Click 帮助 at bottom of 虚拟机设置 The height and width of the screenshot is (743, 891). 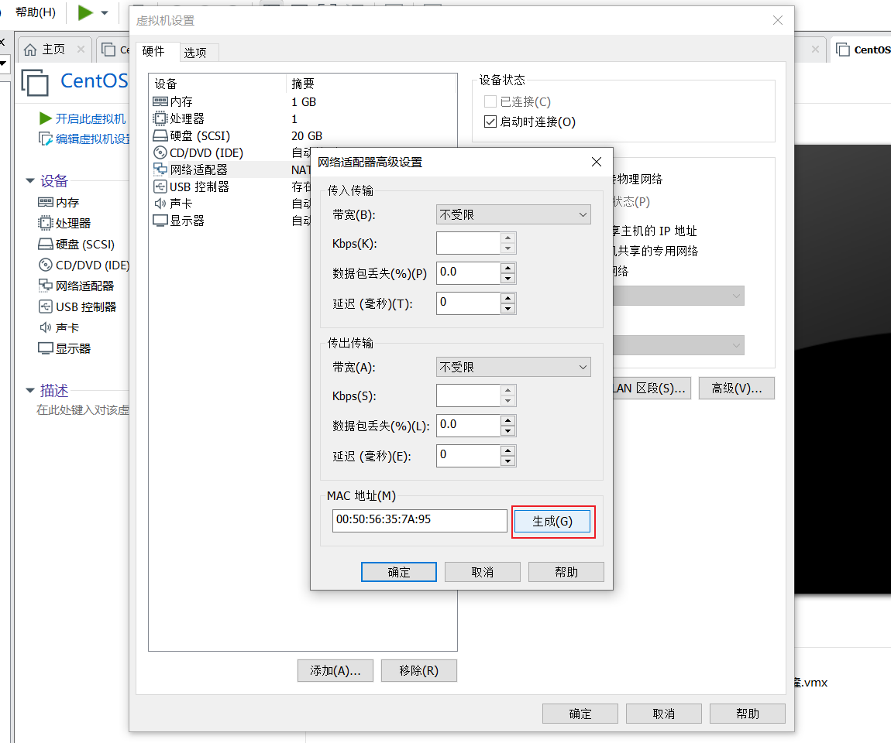coord(747,714)
